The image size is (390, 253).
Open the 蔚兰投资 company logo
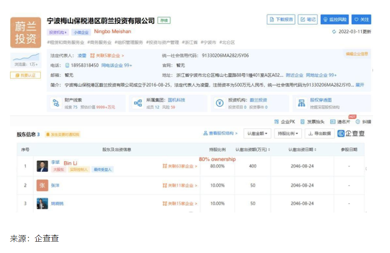coord(26,32)
